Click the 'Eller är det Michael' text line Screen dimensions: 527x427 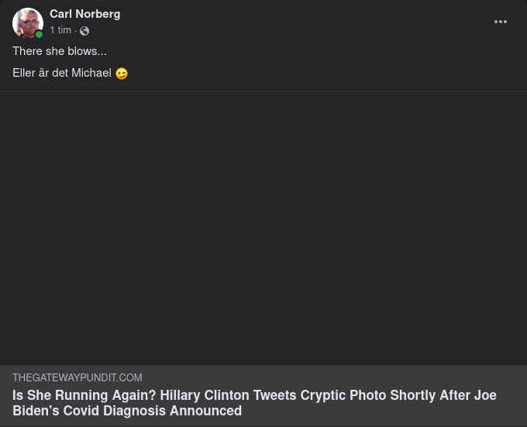(x=62, y=73)
